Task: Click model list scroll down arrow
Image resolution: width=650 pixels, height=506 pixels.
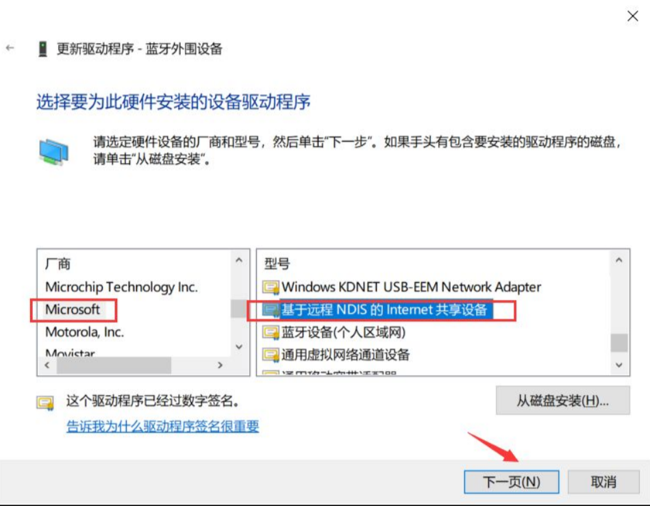Action: (619, 365)
